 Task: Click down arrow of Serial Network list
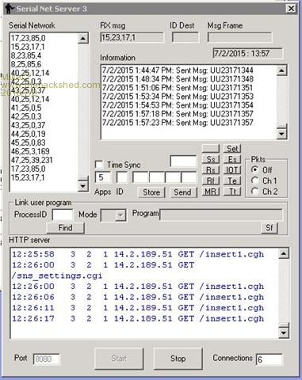point(83,186)
